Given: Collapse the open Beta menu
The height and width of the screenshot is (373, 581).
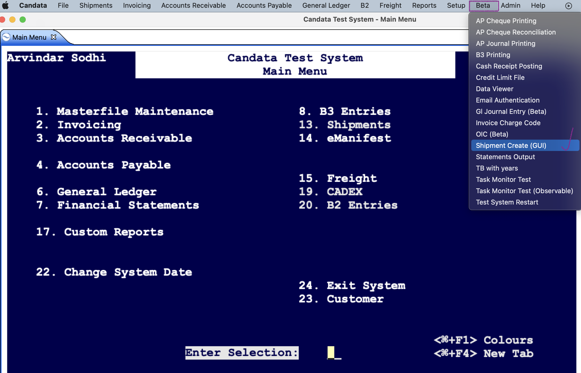Looking at the screenshot, I should coord(483,5).
